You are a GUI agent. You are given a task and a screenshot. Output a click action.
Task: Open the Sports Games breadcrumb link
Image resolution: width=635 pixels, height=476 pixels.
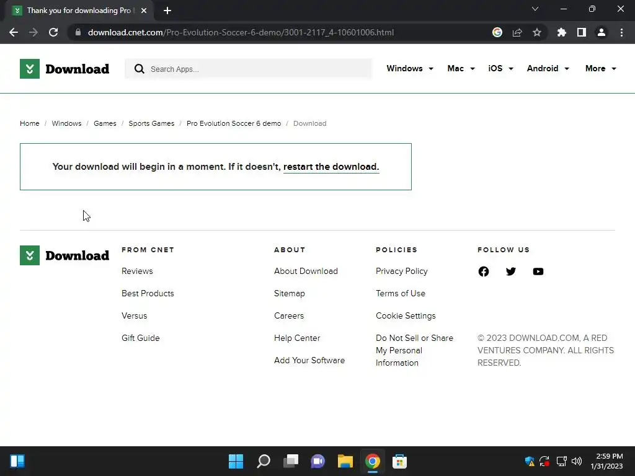coord(151,123)
